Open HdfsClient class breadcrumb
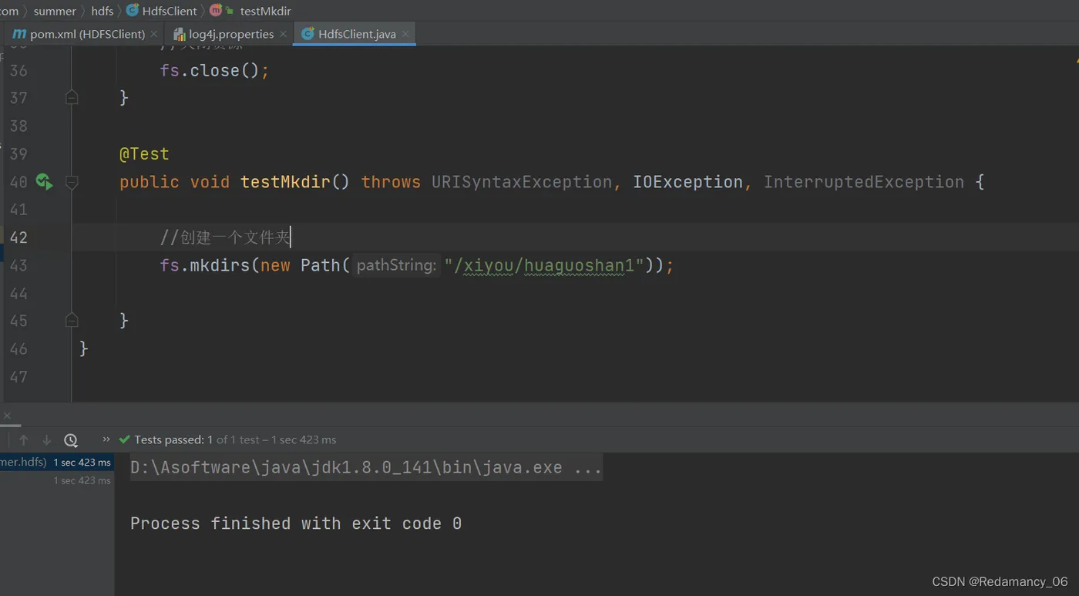 coord(162,11)
